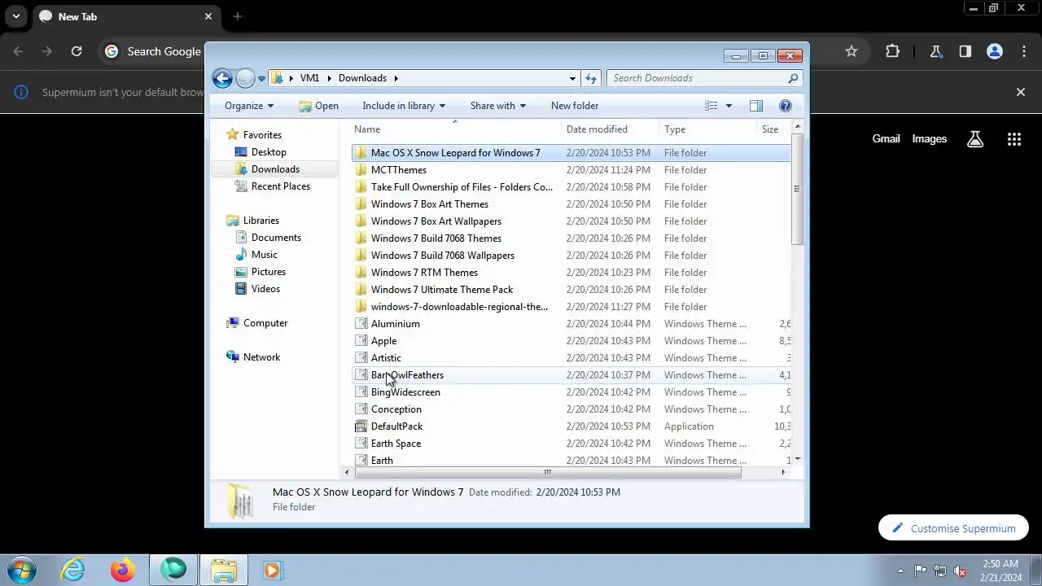The width and height of the screenshot is (1042, 586).
Task: Open Explorer Help question mark icon
Action: [786, 106]
